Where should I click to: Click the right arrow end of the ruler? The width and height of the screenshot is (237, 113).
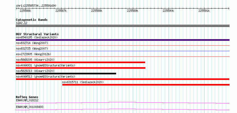pos(228,8)
